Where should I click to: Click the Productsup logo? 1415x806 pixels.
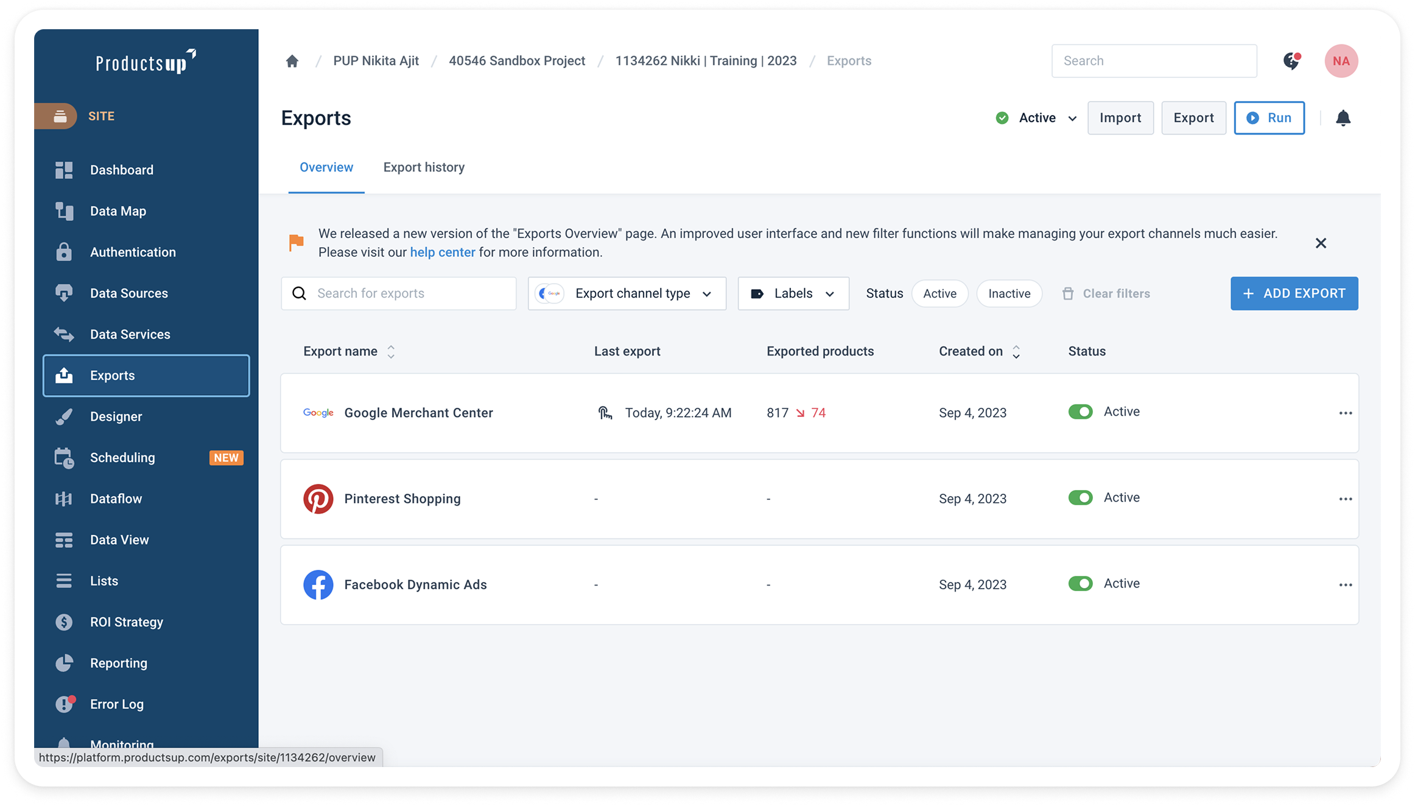point(146,61)
